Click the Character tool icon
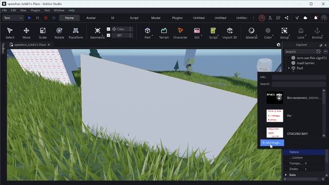The width and height of the screenshot is (329, 185). 180,31
